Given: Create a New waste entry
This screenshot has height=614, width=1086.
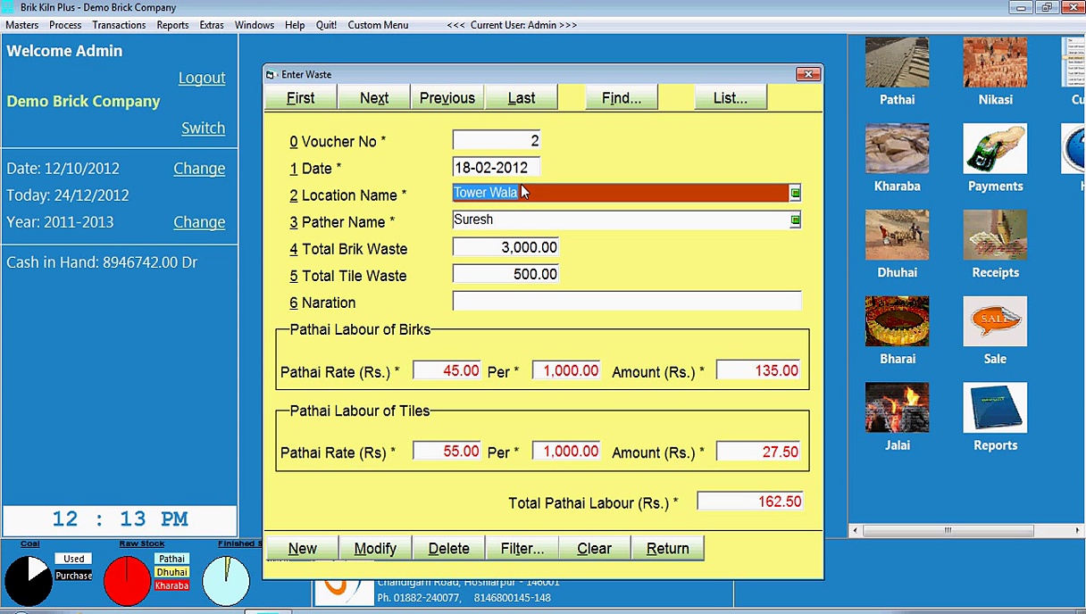Looking at the screenshot, I should point(302,548).
